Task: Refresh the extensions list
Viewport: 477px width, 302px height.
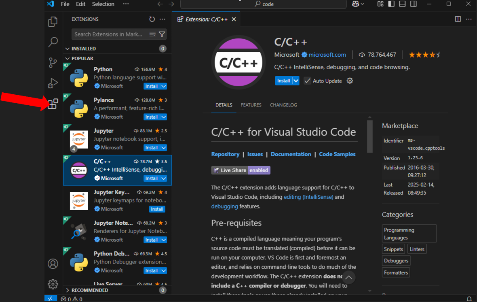Action: tap(152, 19)
